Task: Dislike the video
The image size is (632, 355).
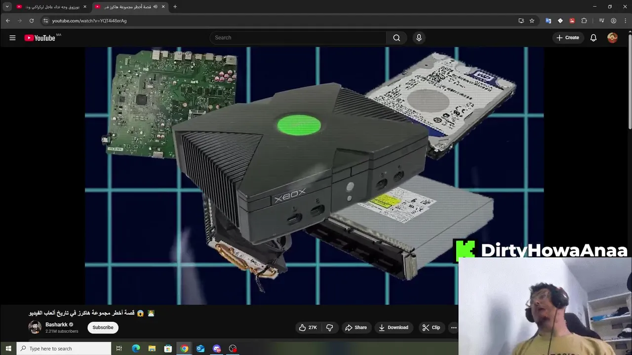Action: (330, 327)
